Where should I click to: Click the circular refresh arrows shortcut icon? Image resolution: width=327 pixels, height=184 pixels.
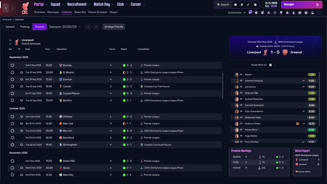click(275, 13)
